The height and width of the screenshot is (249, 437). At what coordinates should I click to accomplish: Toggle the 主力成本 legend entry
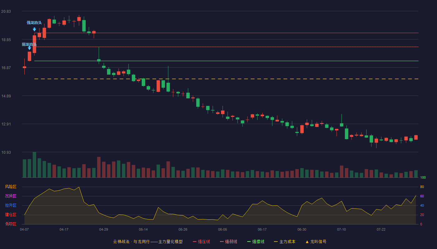pos(285,242)
